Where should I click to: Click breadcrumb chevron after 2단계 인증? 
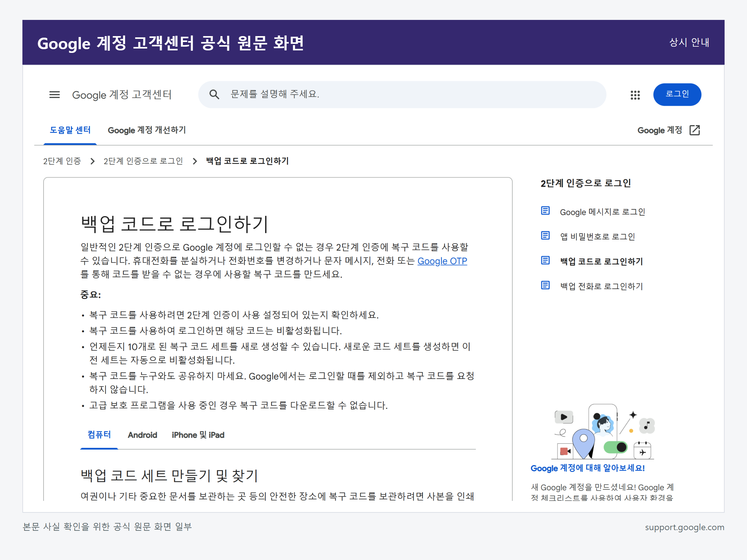pos(92,161)
